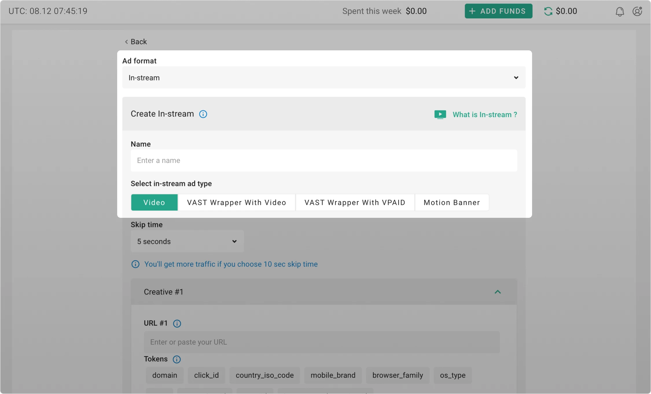
Task: Go Back to the previous page
Action: (136, 42)
